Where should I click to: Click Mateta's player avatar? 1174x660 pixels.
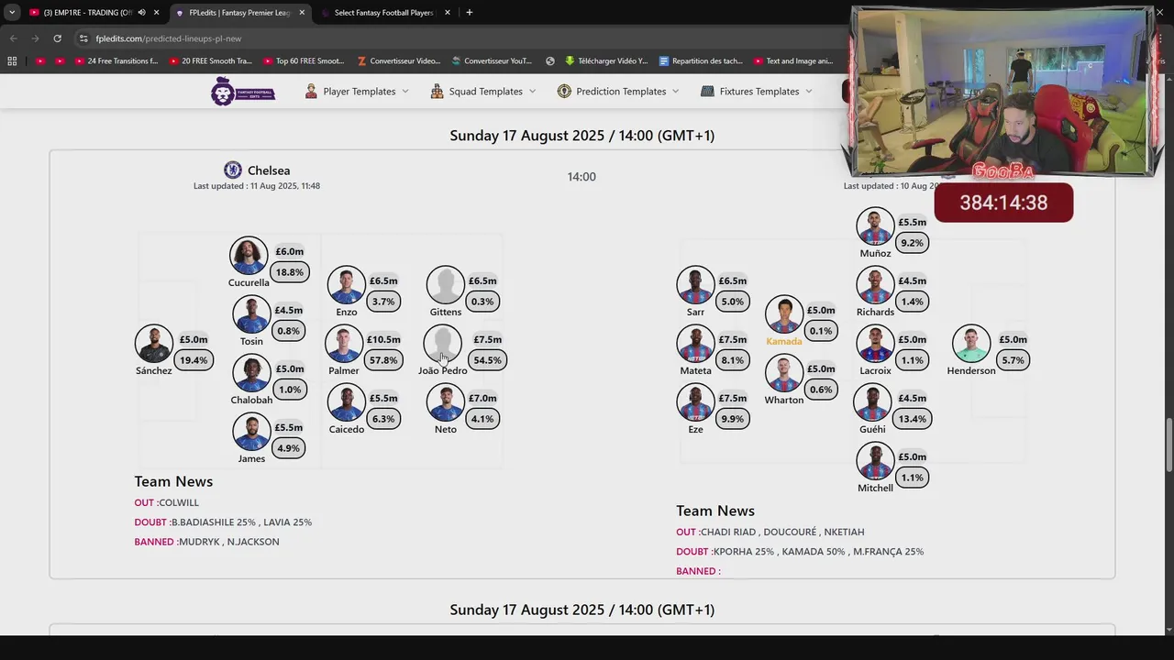coord(695,344)
